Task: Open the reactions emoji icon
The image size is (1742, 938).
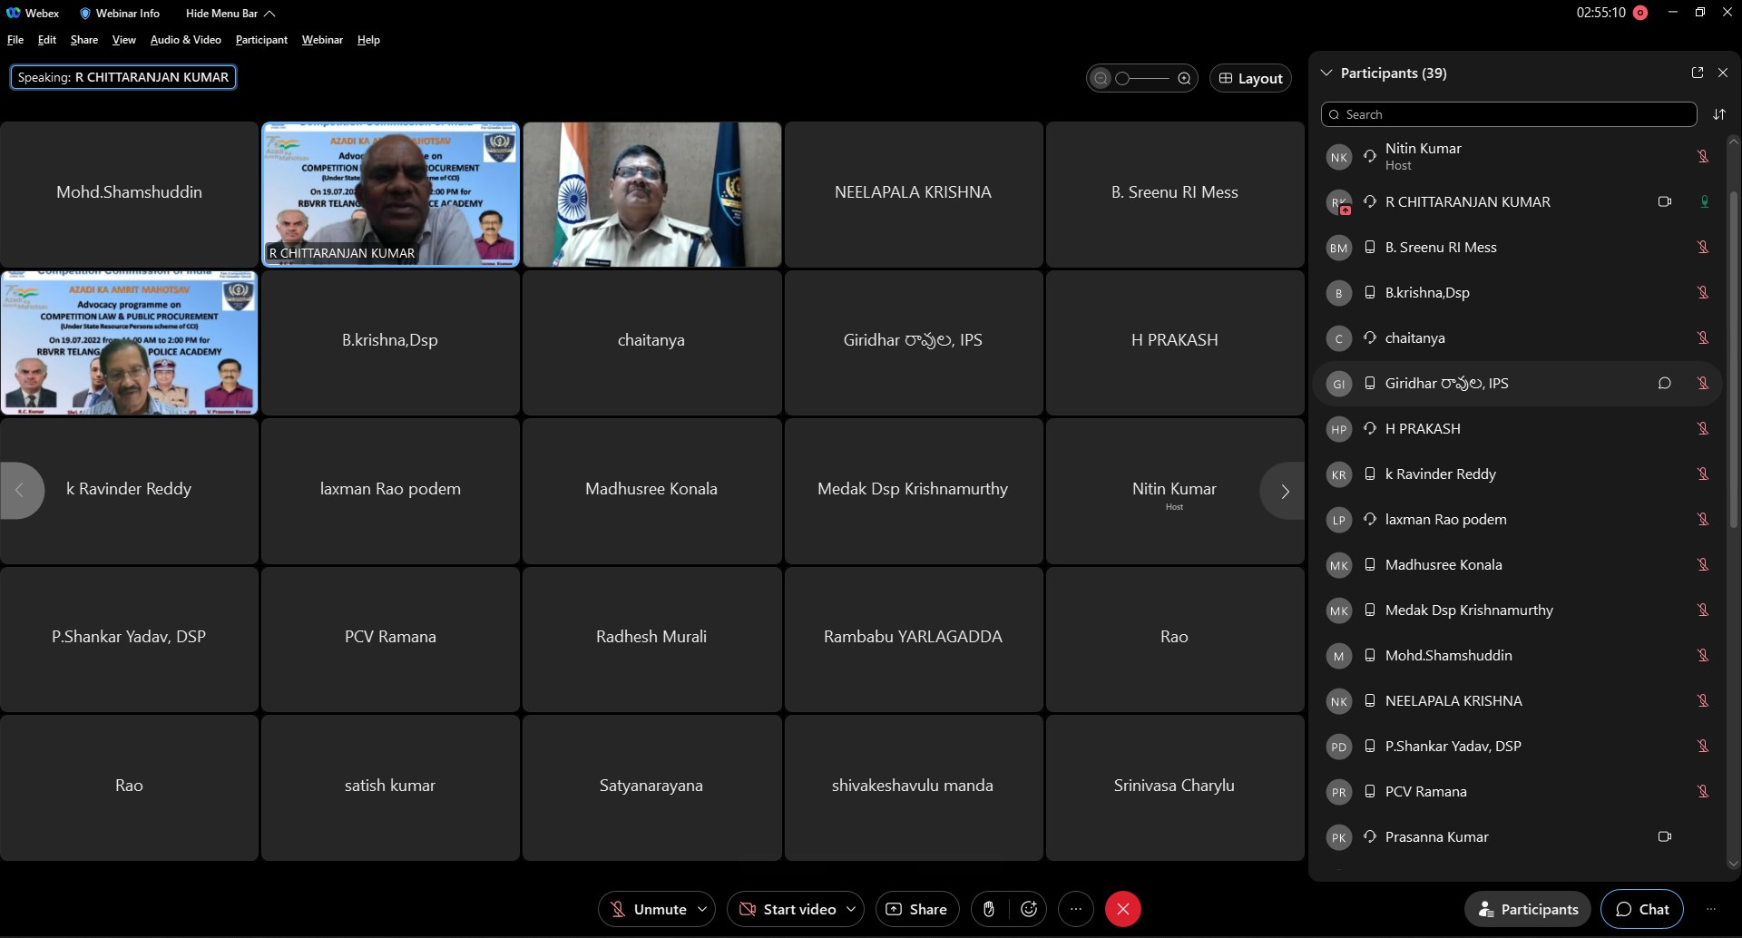Action: (x=1029, y=909)
